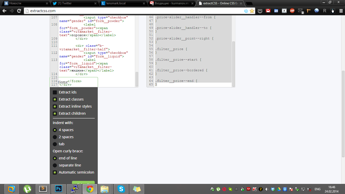The height and width of the screenshot is (194, 345).
Task: Open a new browser tab
Action: (249, 4)
